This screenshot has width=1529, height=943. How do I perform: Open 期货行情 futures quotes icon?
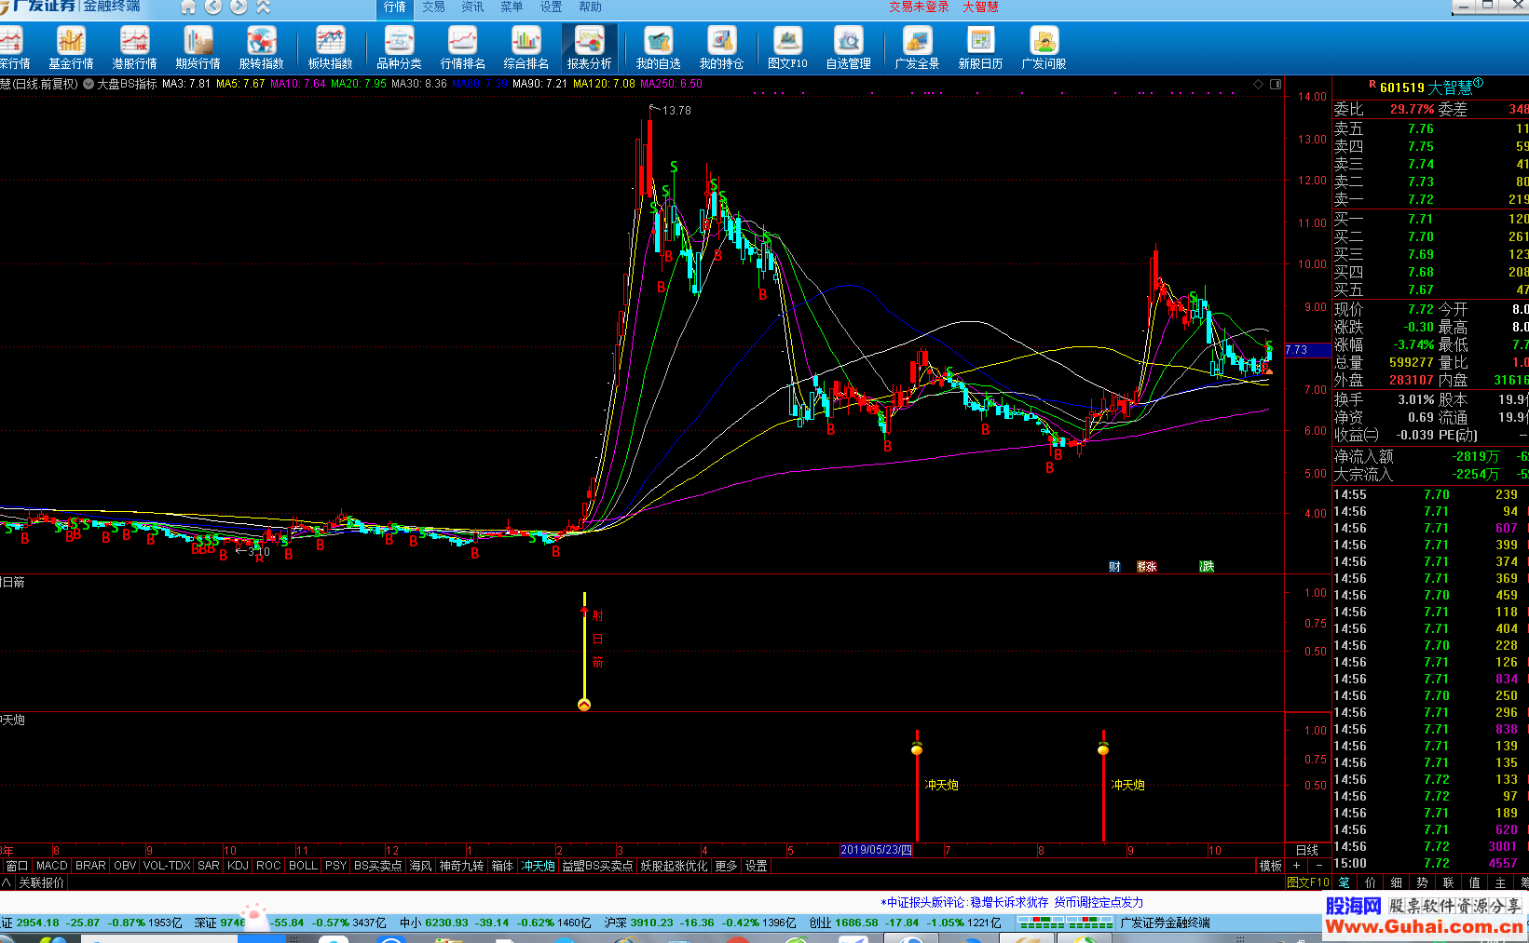pyautogui.click(x=198, y=47)
